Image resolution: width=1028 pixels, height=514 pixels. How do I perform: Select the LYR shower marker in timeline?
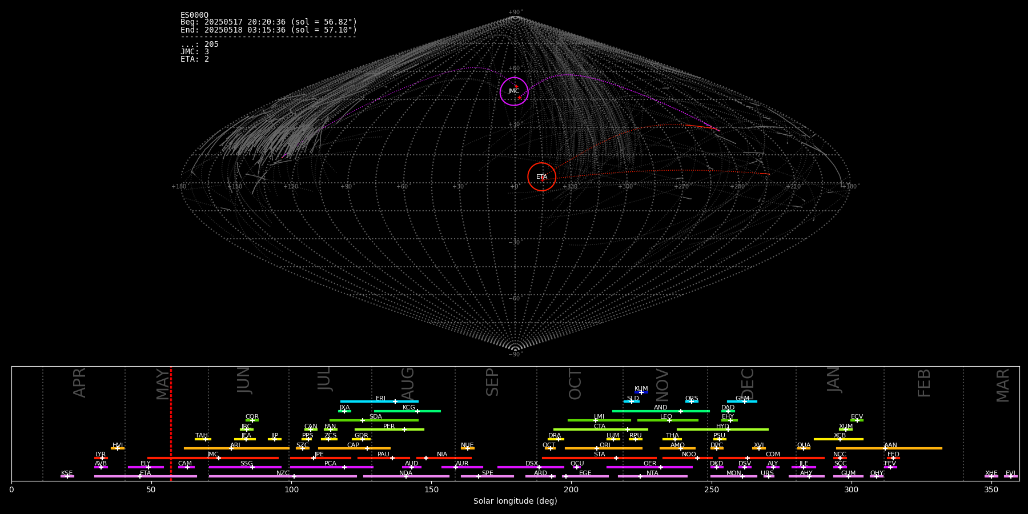(x=101, y=458)
